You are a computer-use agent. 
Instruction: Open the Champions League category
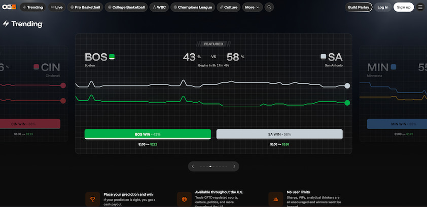coord(193,7)
